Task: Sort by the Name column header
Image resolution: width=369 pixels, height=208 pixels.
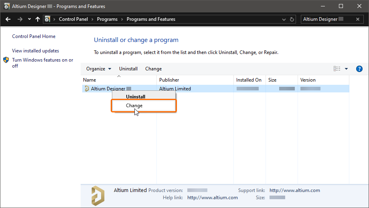Action: coord(119,80)
